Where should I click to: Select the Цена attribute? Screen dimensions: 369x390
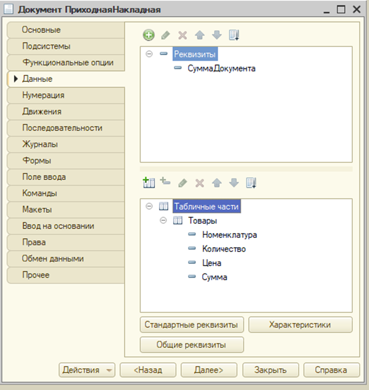point(212,263)
